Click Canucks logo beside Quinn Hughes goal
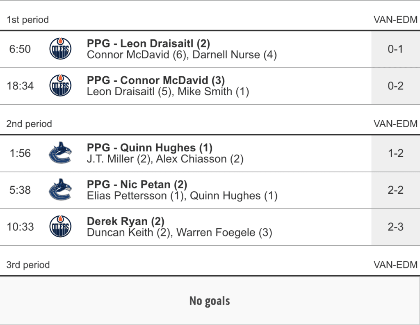 60,153
